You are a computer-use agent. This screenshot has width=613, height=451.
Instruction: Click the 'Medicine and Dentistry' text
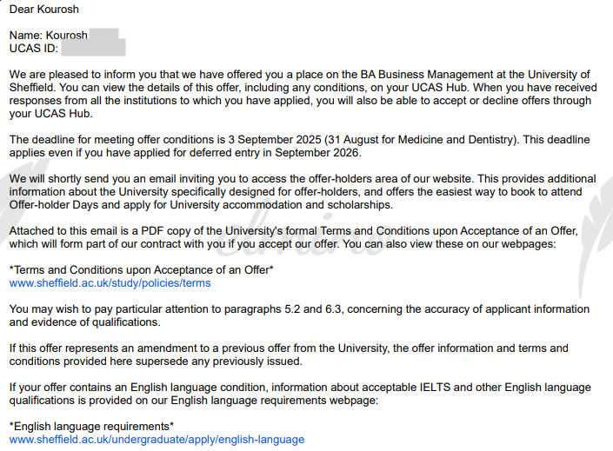point(455,140)
